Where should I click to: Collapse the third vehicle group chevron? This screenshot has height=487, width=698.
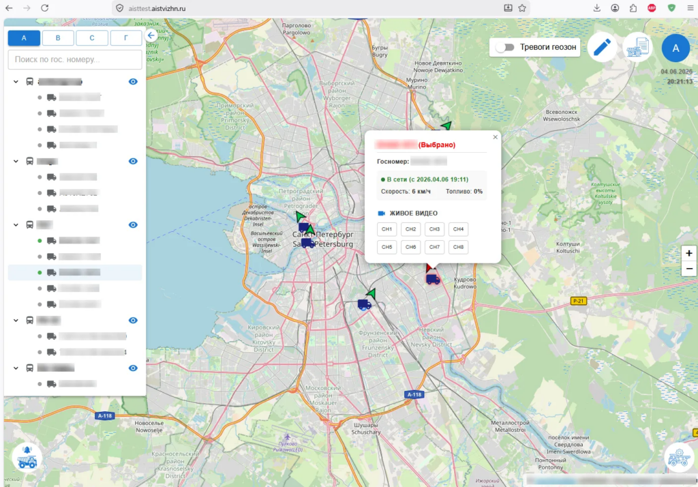pos(16,225)
